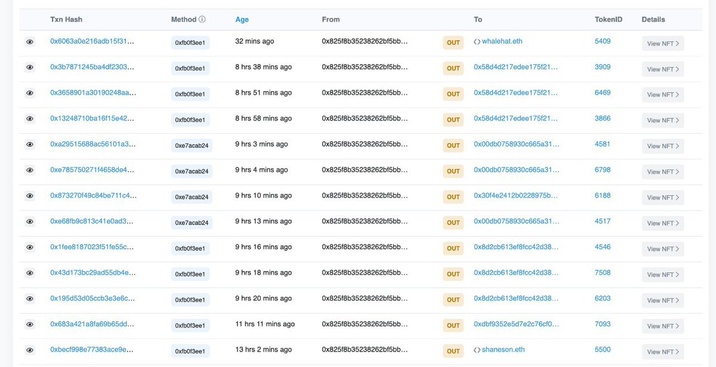Open the whalehat.eth recipient address
The image size is (716, 367).
point(502,42)
